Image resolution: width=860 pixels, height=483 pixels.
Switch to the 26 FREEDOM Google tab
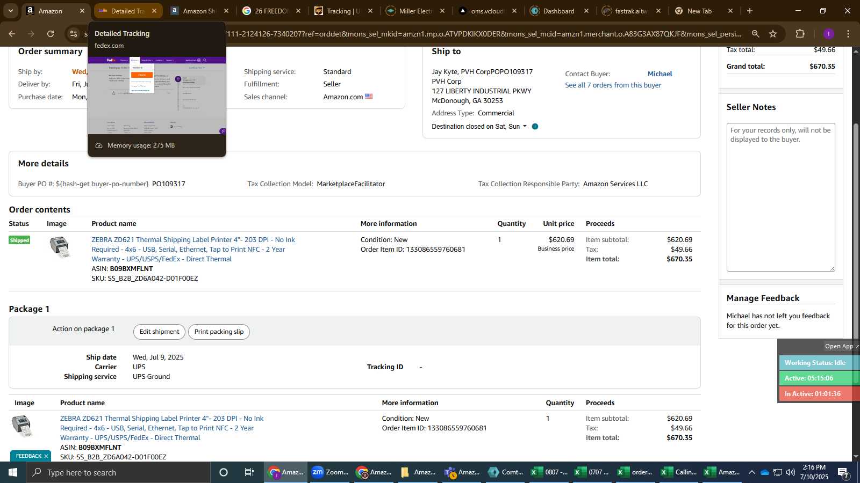(270, 11)
